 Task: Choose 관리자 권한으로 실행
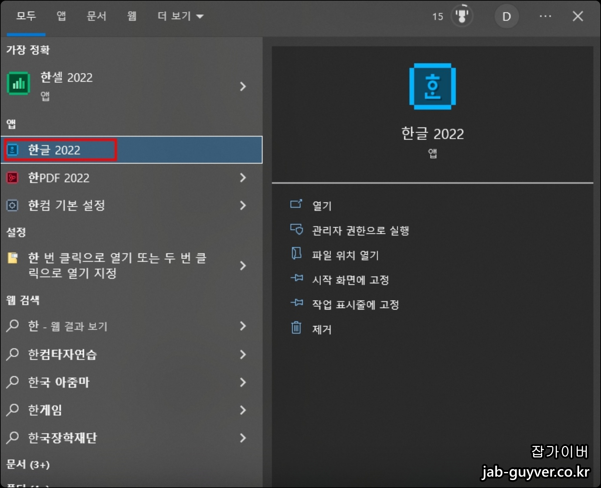360,230
